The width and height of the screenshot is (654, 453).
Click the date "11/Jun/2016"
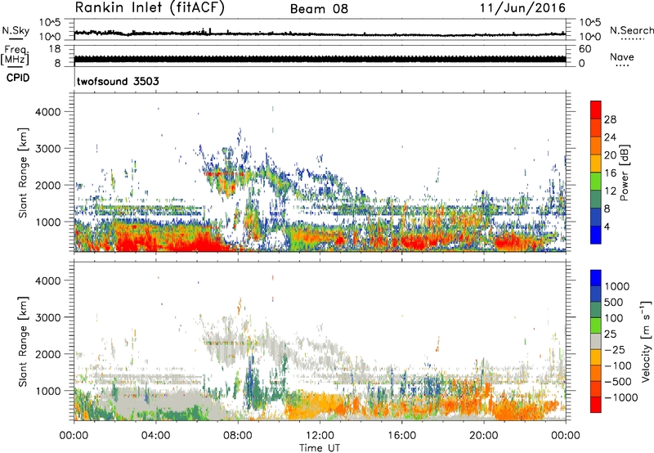tap(522, 8)
